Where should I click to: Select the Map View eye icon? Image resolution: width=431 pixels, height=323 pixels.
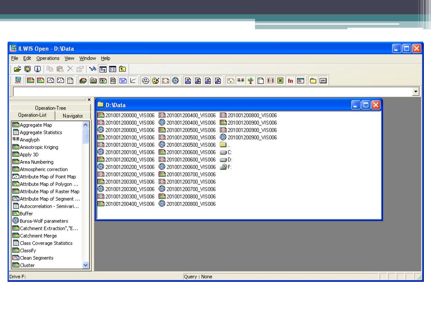[x=103, y=80]
